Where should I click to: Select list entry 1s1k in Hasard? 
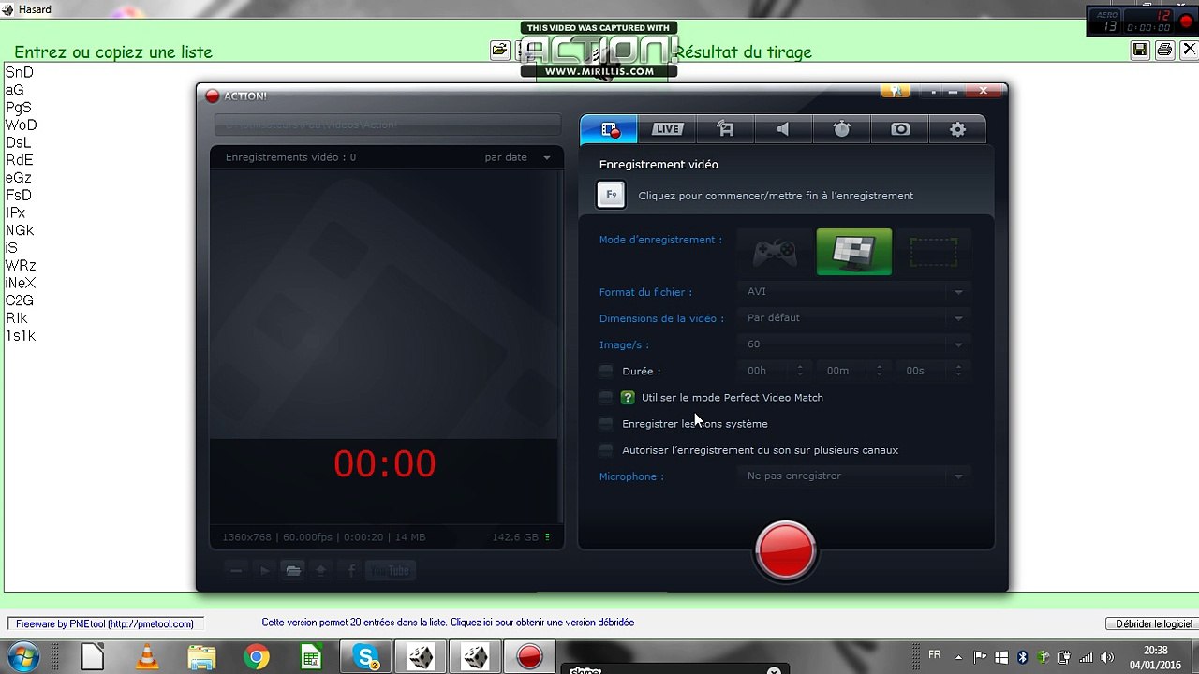click(21, 336)
